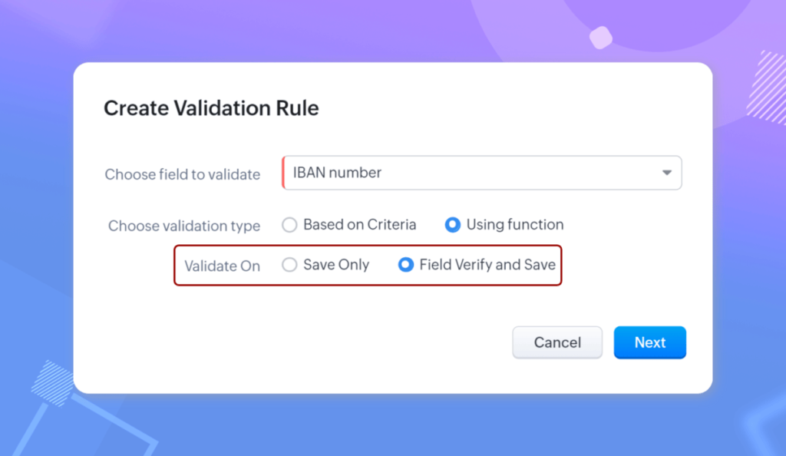Open the 'Choose field to validate' dropdown
This screenshot has width=786, height=456.
coord(481,173)
